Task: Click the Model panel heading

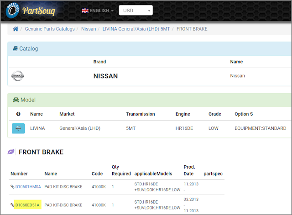Action: point(28,100)
